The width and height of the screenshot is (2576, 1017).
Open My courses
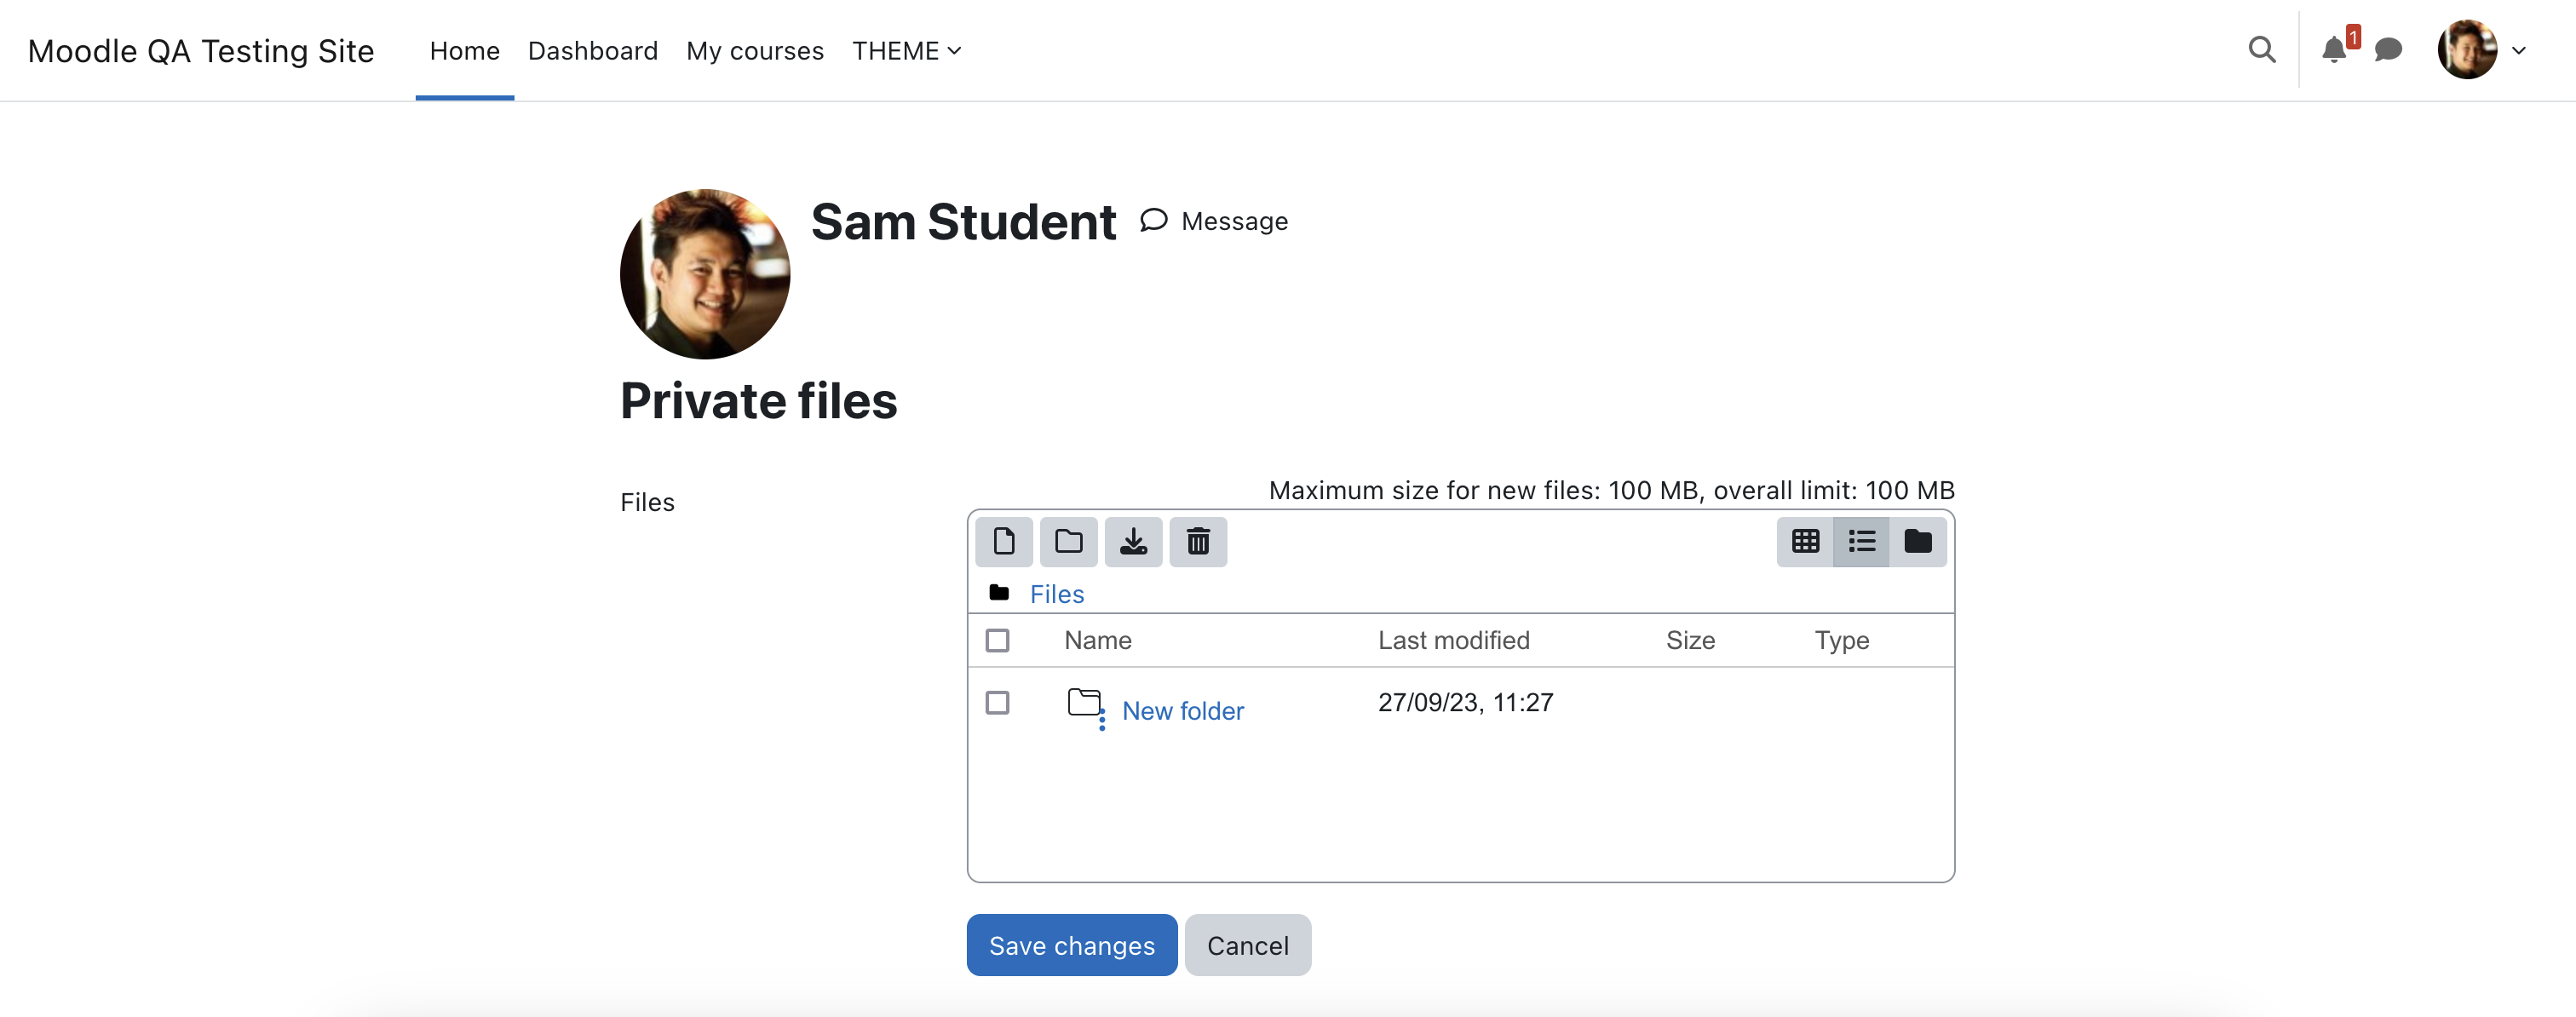click(x=754, y=50)
